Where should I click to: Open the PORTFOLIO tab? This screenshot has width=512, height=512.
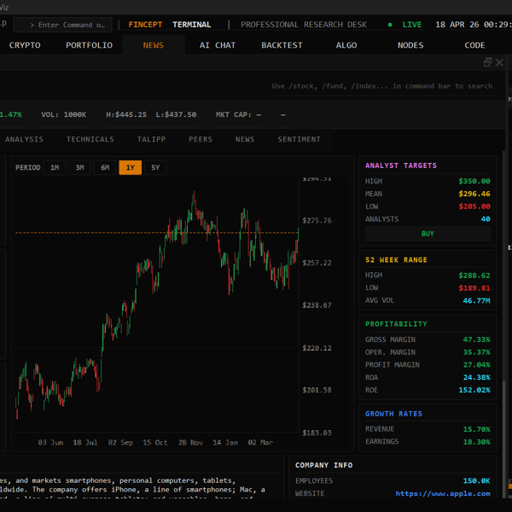click(x=89, y=45)
